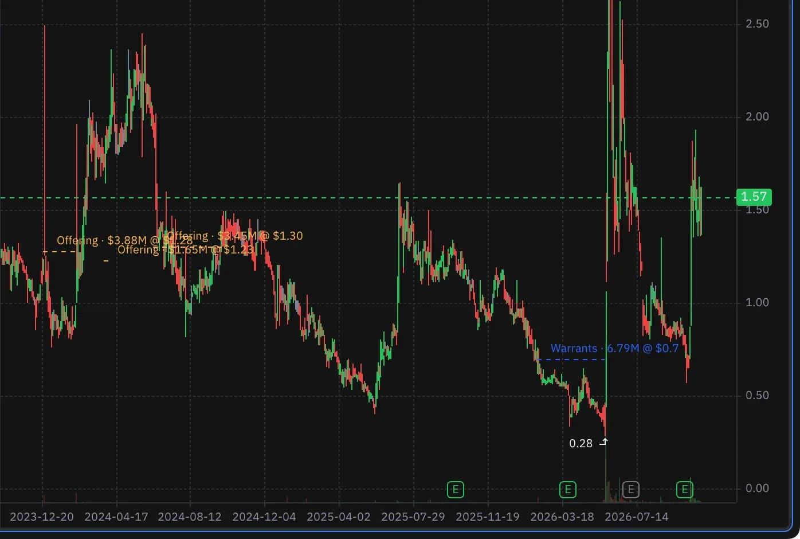
Task: Click the 0.50 price axis label
Action: (757, 396)
